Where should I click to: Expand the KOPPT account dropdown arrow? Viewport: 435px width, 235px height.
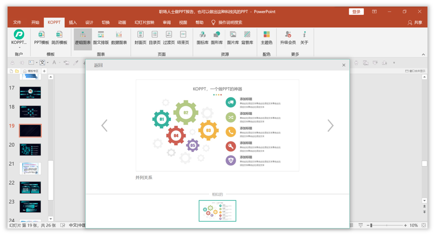[x=20, y=47]
